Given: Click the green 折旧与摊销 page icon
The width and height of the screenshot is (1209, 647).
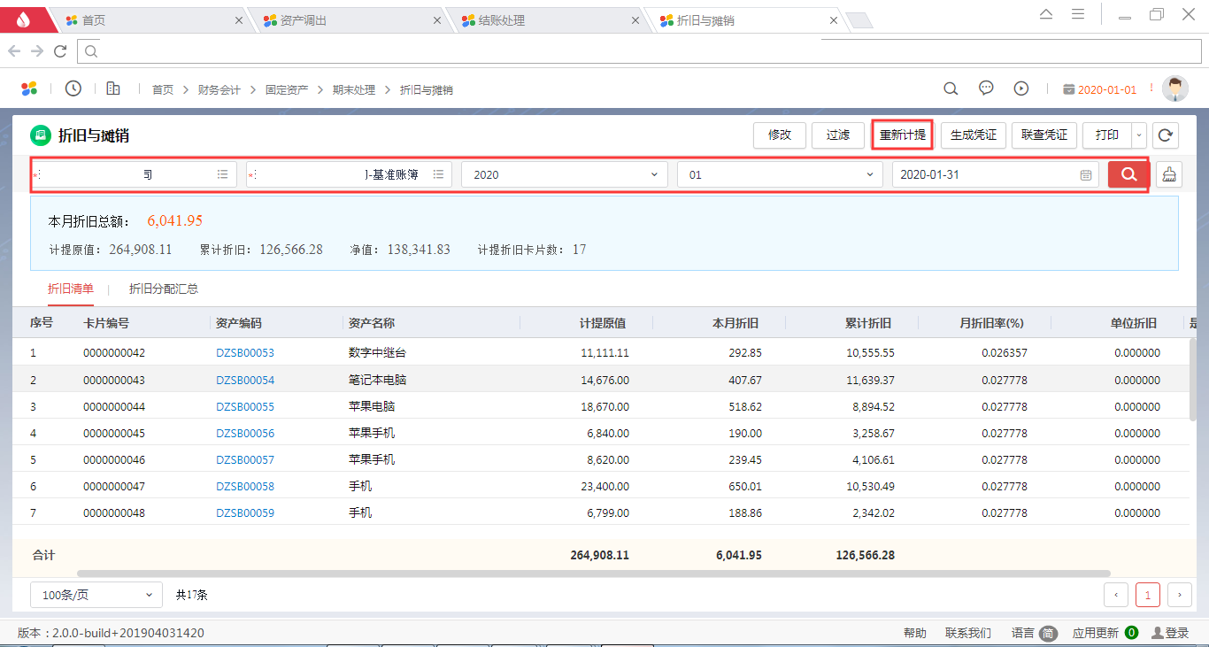Looking at the screenshot, I should pos(41,135).
